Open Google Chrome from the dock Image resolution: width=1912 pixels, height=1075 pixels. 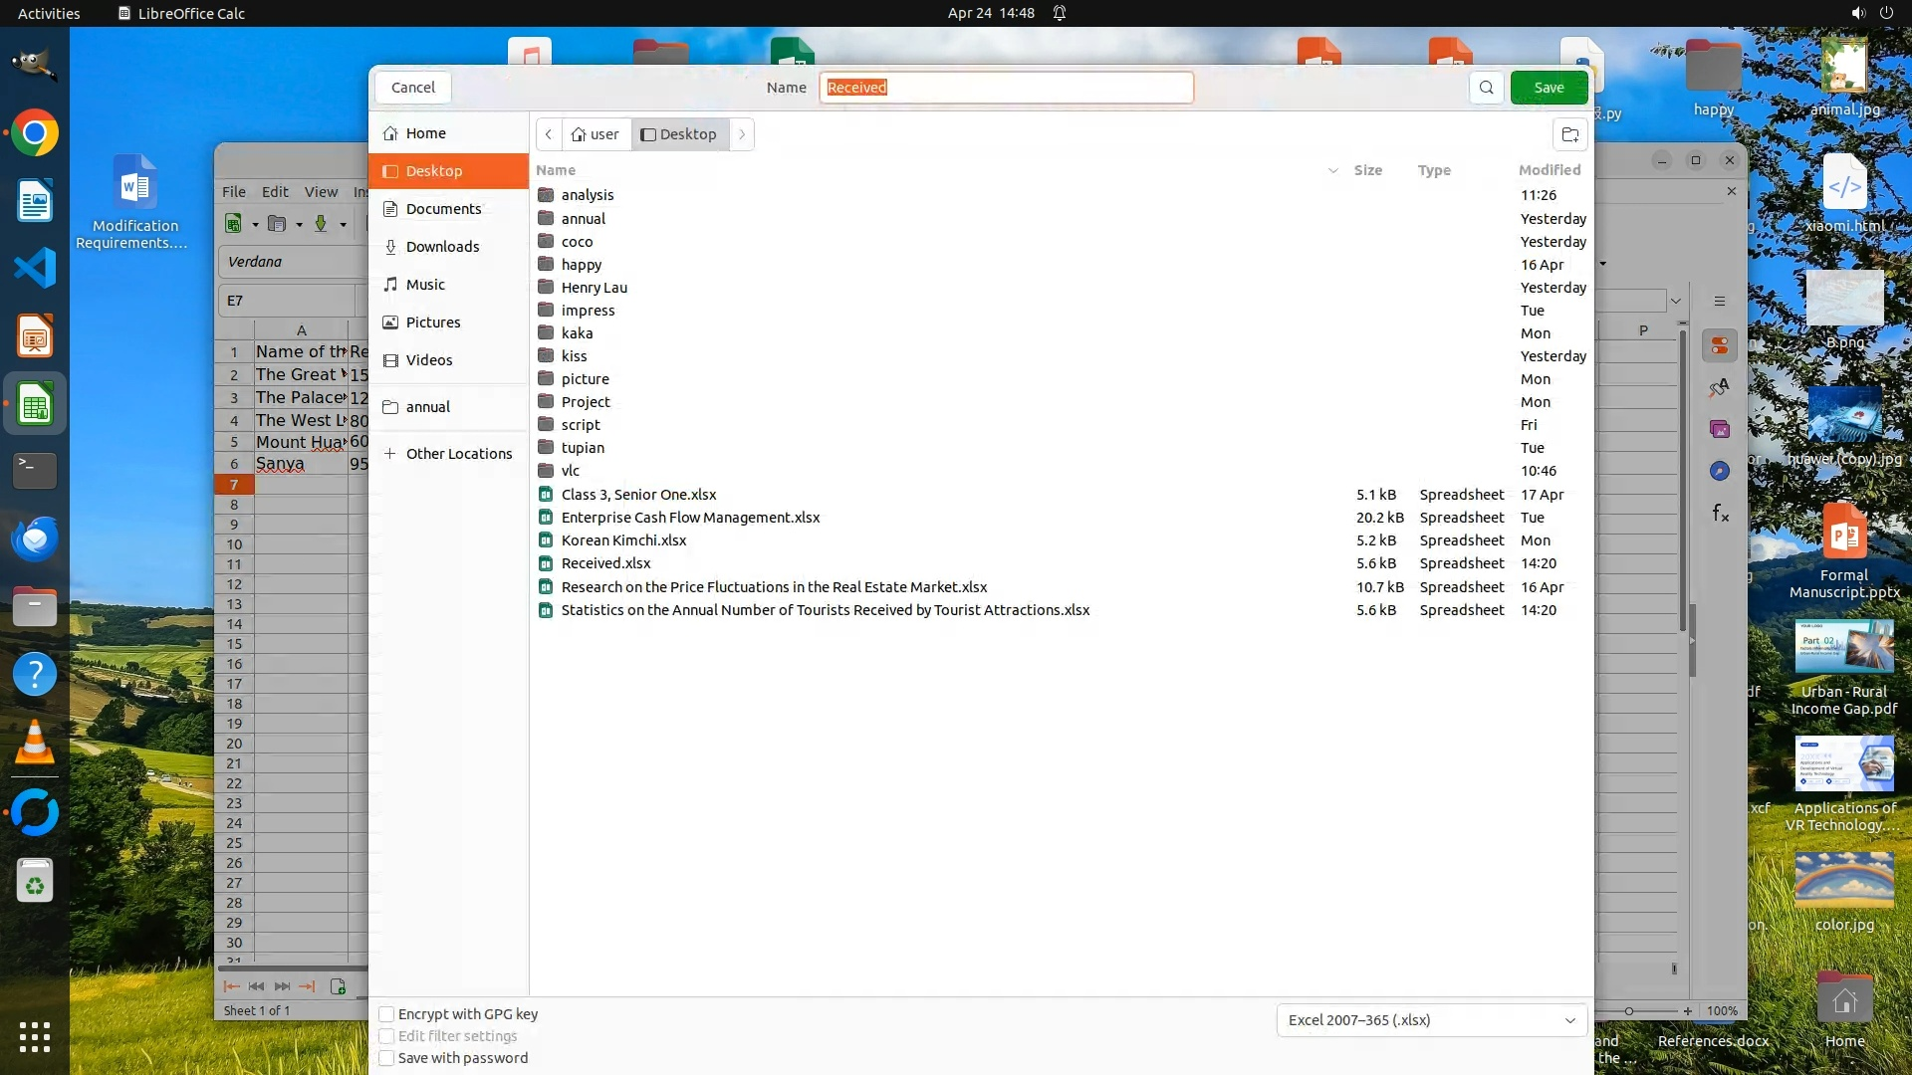pyautogui.click(x=35, y=133)
